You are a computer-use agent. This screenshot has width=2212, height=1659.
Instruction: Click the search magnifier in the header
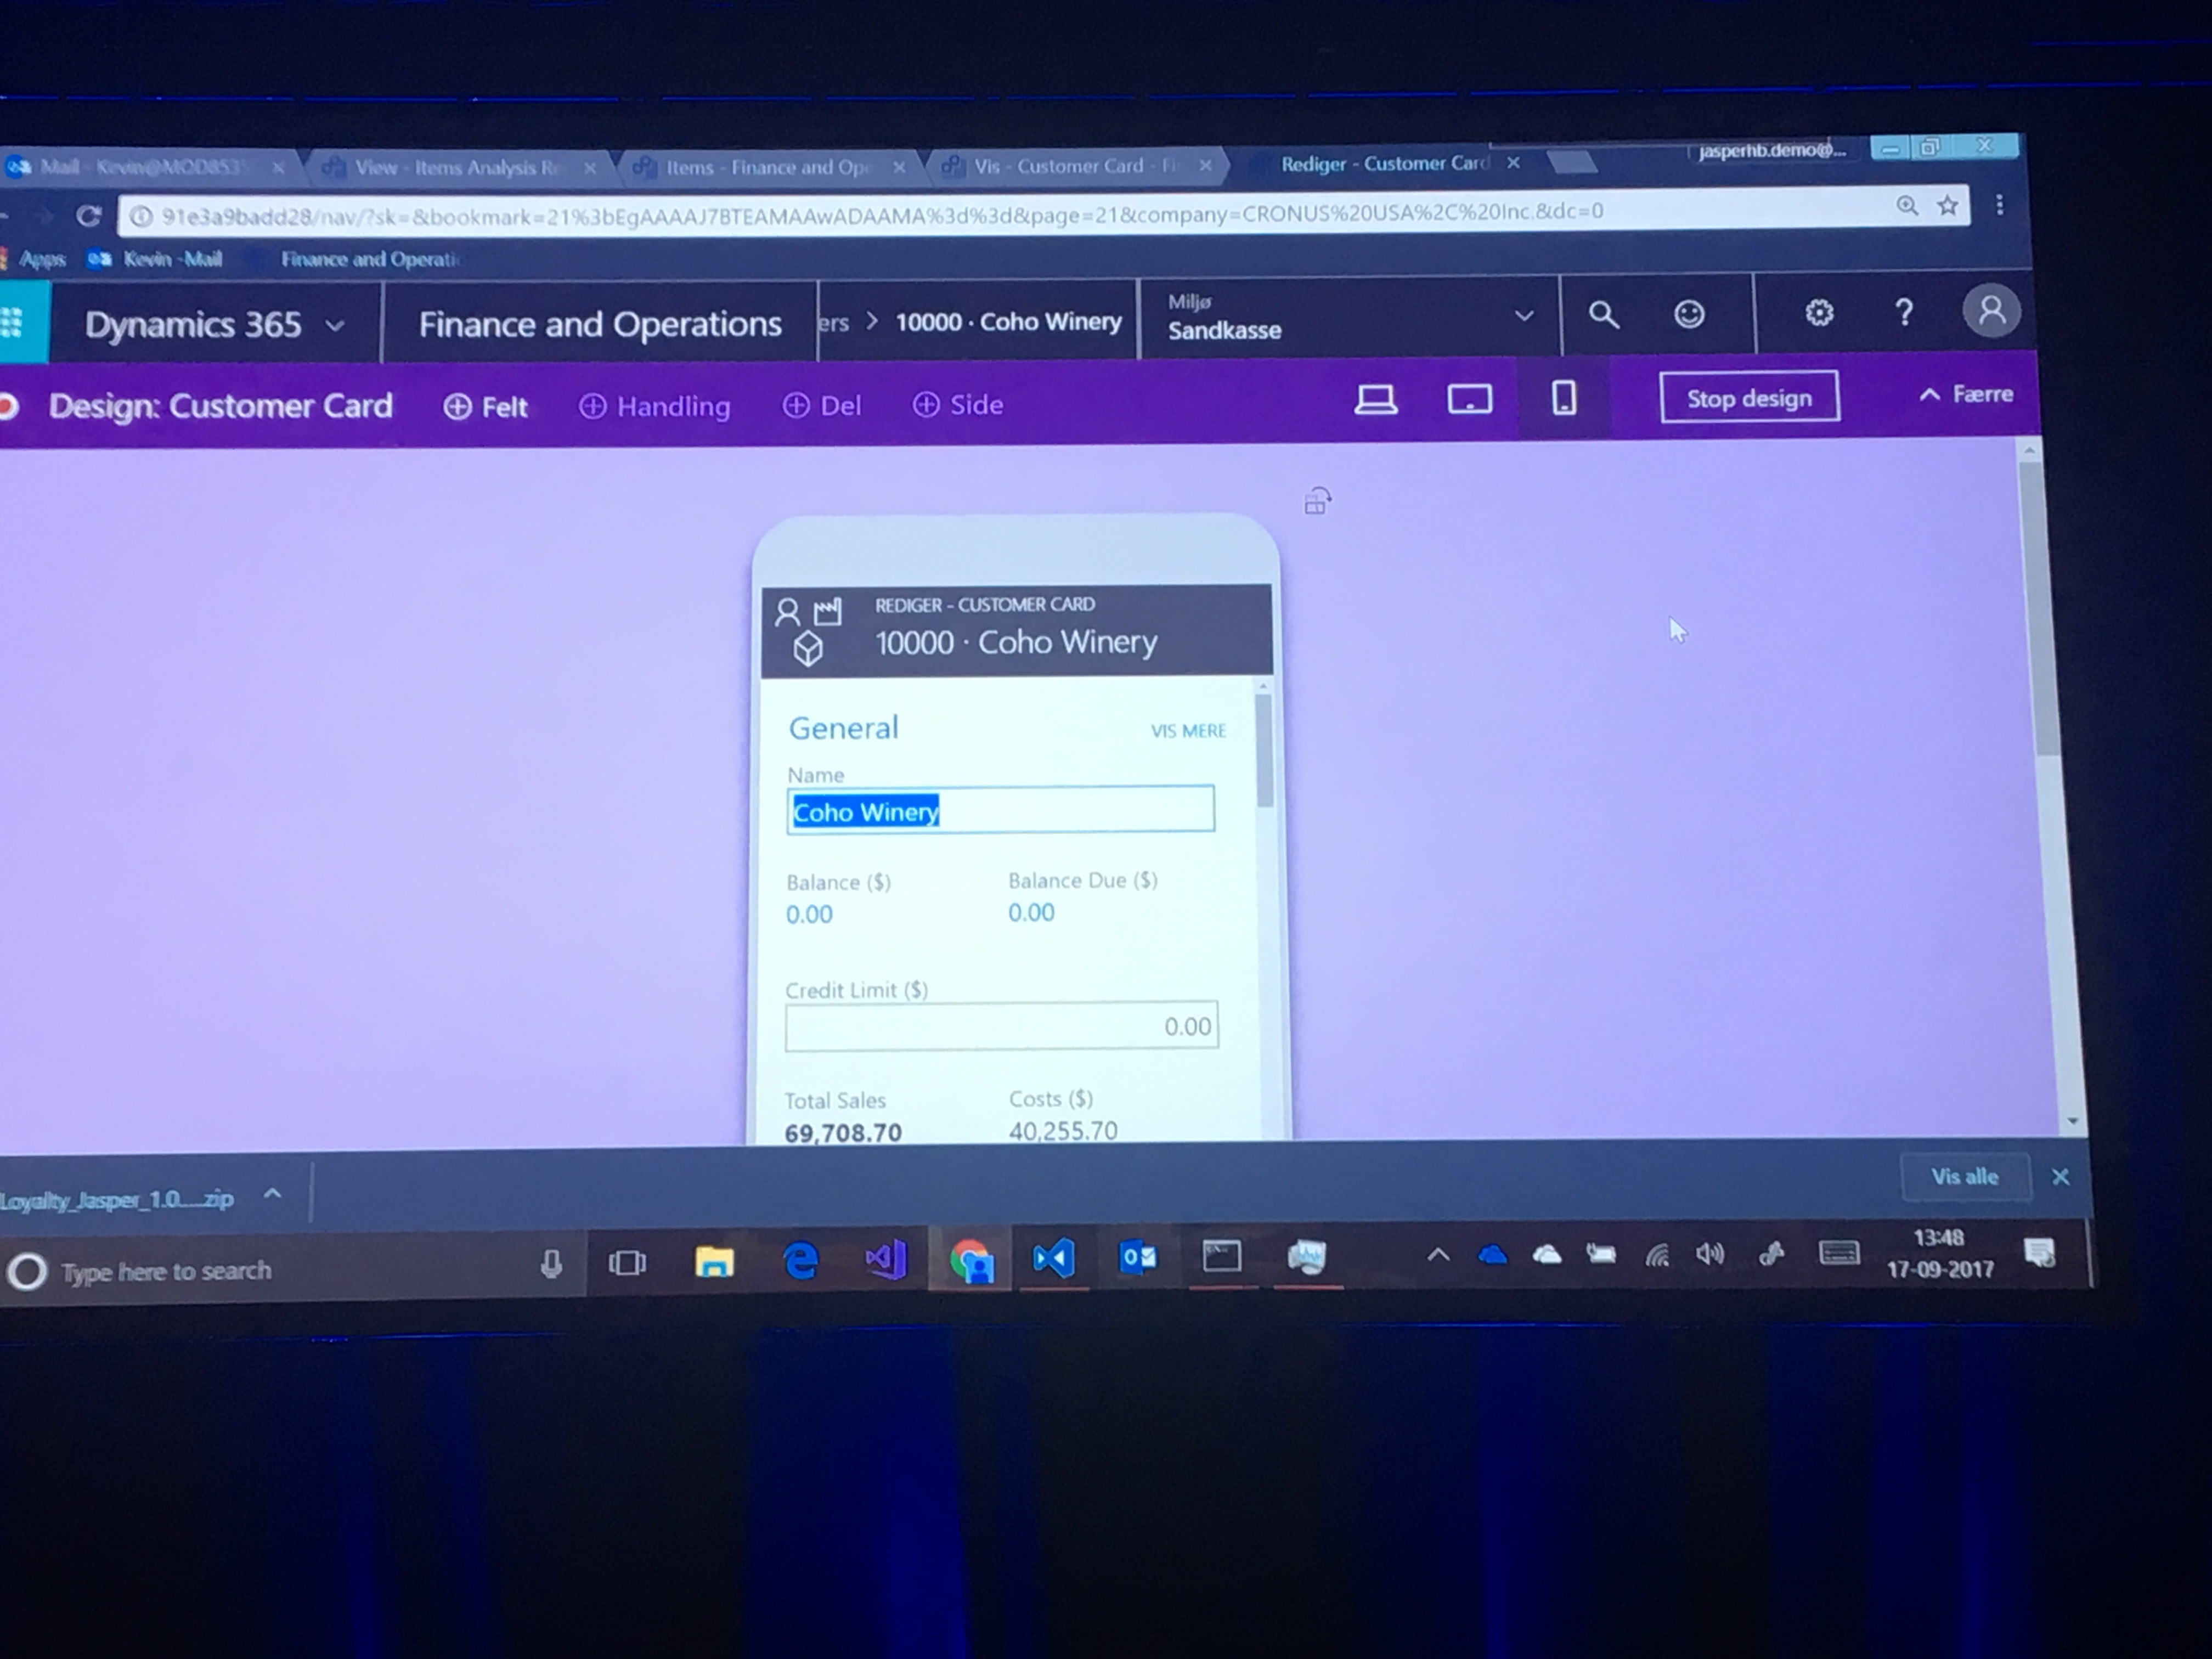click(x=1603, y=315)
